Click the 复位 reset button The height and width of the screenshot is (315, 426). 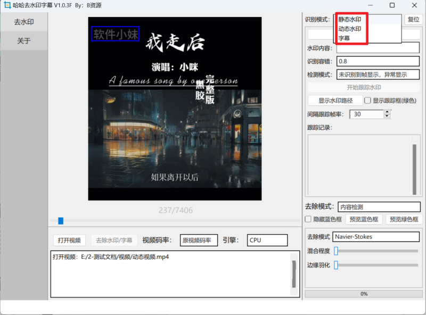[x=413, y=20]
